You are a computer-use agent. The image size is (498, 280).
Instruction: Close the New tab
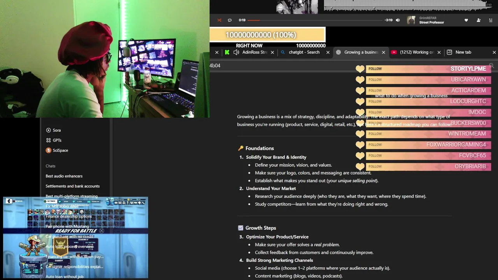tap(494, 52)
